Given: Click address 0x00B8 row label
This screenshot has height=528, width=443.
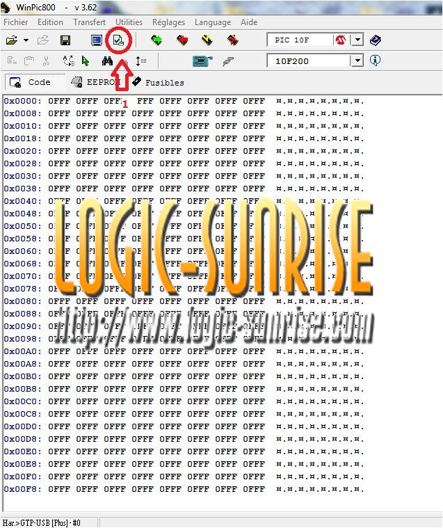Looking at the screenshot, I should click(x=22, y=389).
